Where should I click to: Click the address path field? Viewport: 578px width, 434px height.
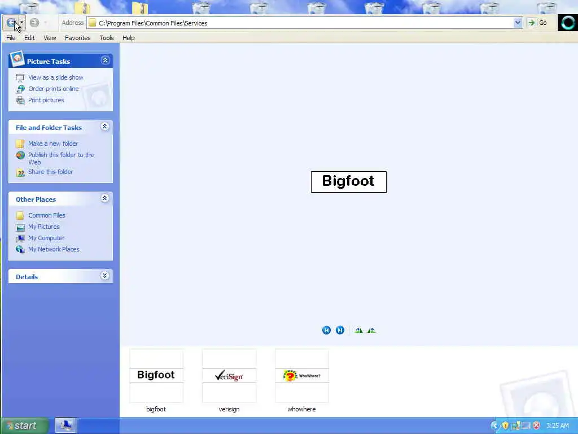click(x=304, y=23)
